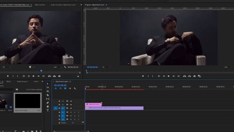This screenshot has height=132, width=234.
Task: Select the Selection tool in the tools panel
Action: click(x=48, y=84)
